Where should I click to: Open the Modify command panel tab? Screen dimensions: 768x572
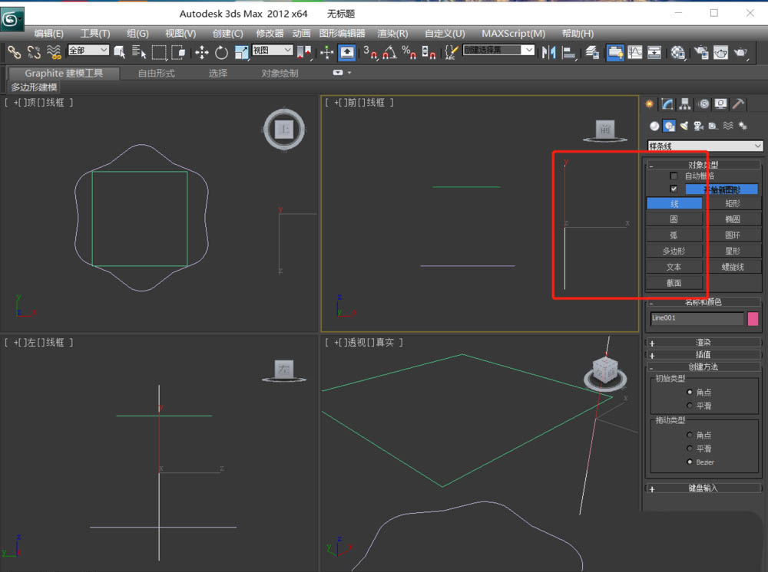pyautogui.click(x=667, y=104)
